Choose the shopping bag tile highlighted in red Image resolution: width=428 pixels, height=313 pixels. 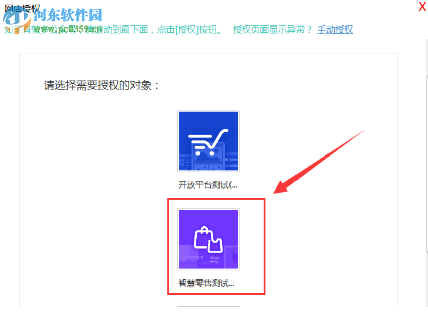pyautogui.click(x=208, y=239)
